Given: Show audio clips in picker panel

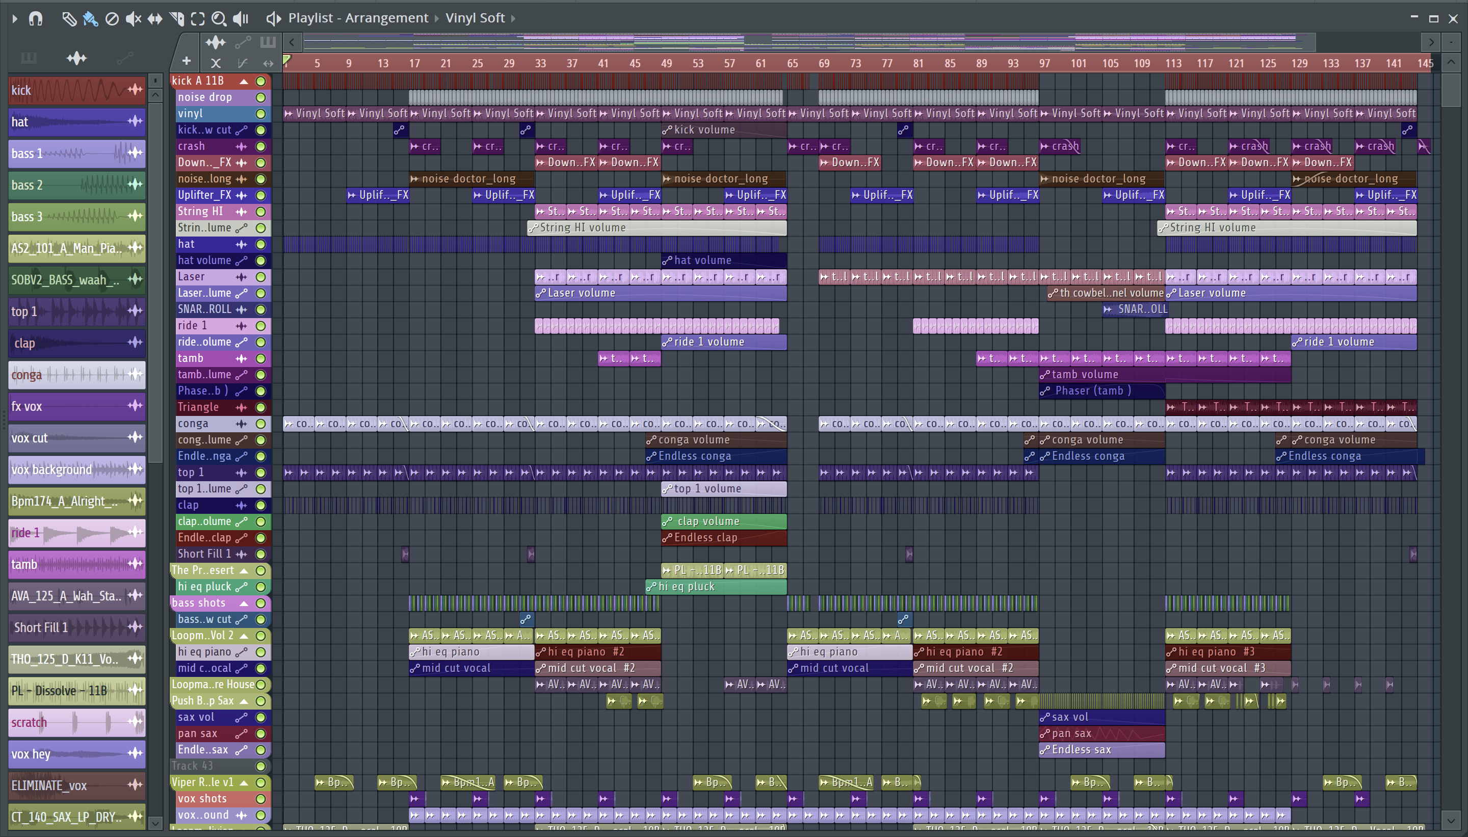Looking at the screenshot, I should [x=76, y=58].
